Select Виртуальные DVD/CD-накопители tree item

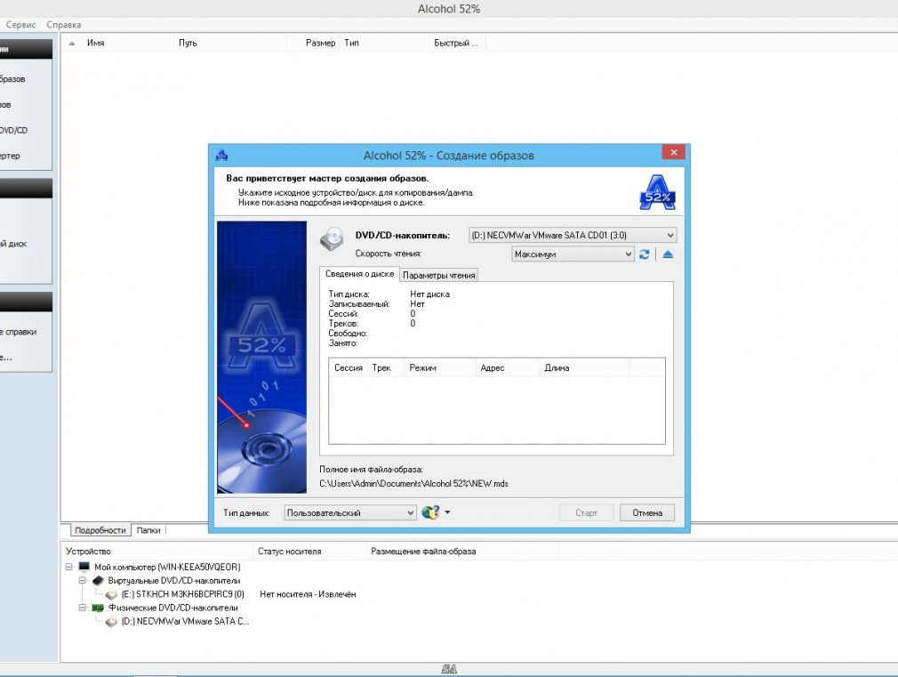pos(174,581)
